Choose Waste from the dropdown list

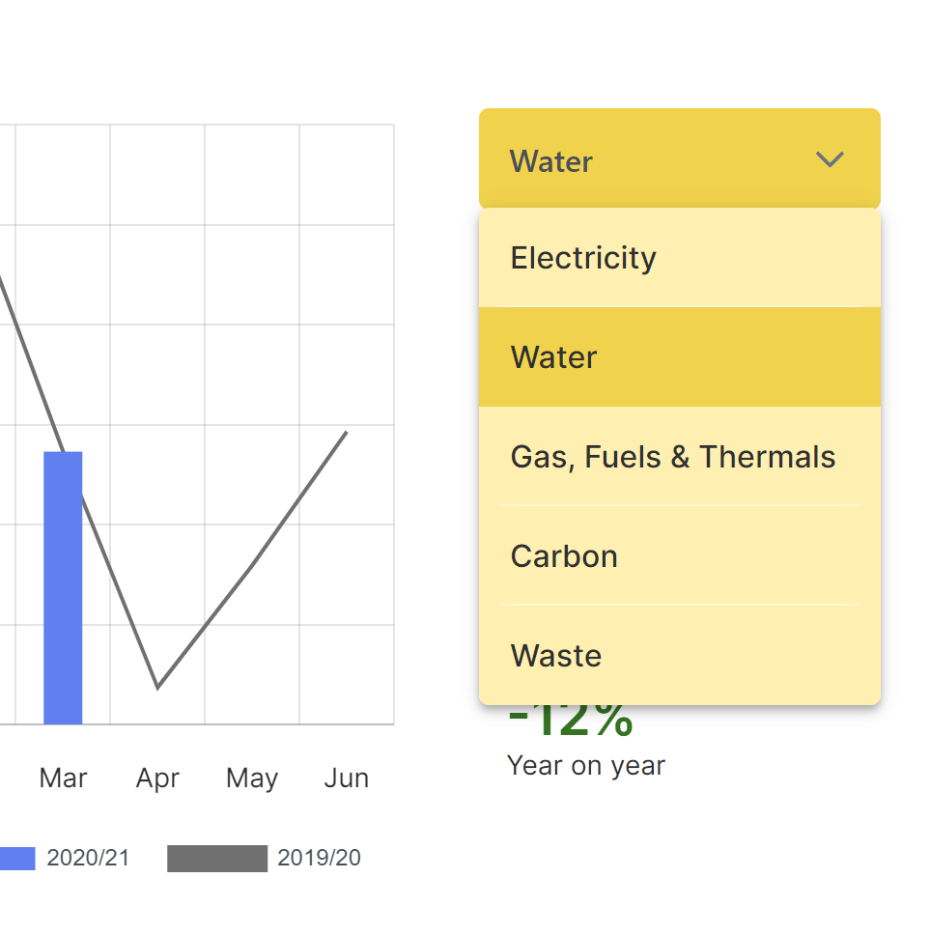[x=556, y=656]
